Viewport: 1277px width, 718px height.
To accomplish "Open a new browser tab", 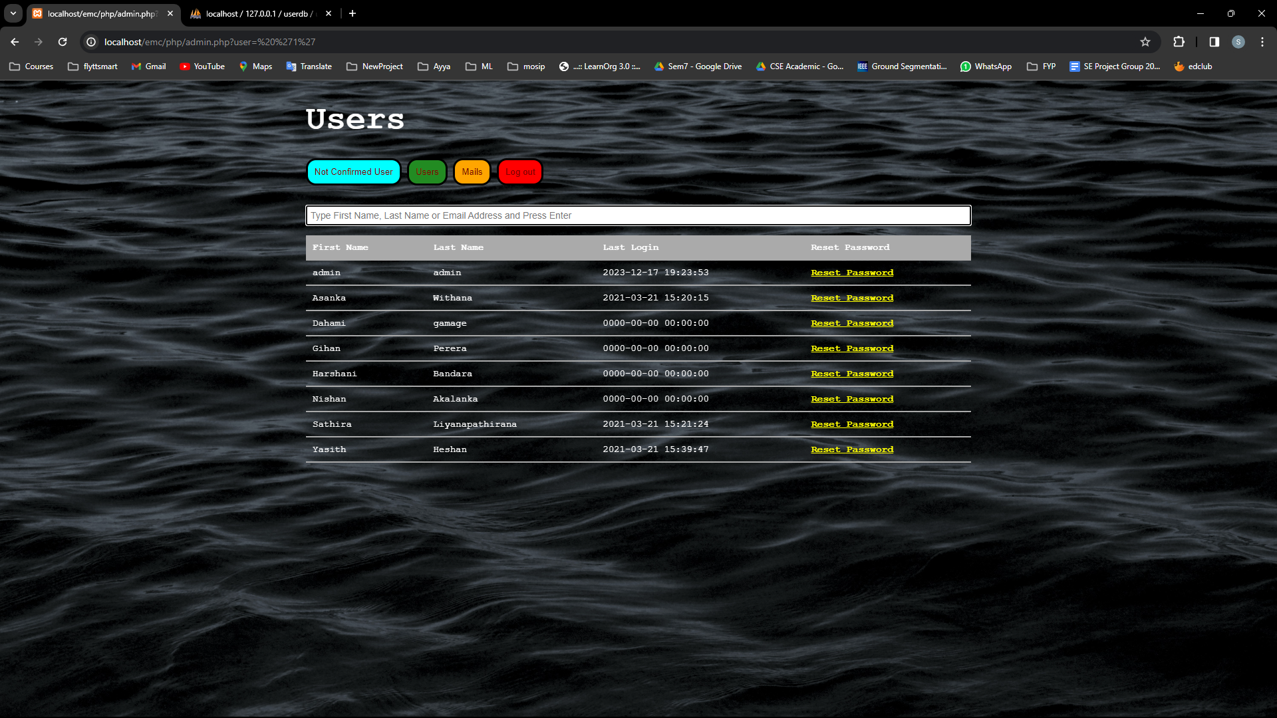I will [353, 13].
